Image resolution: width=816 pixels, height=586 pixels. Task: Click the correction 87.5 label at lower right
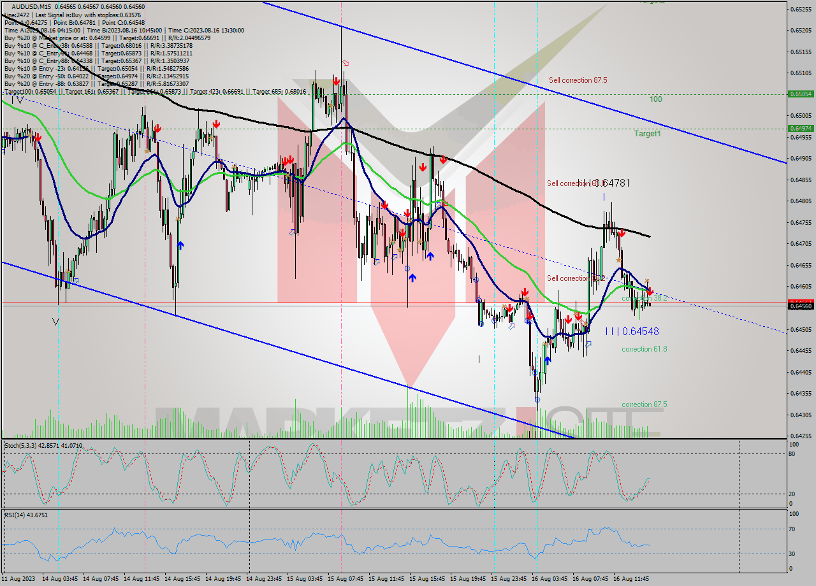[644, 404]
